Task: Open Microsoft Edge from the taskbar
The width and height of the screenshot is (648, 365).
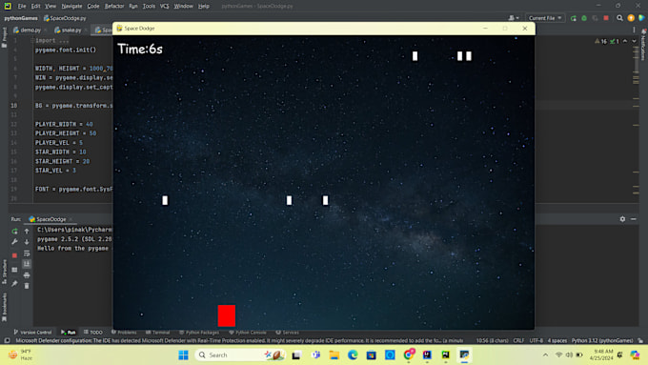Action: point(353,355)
